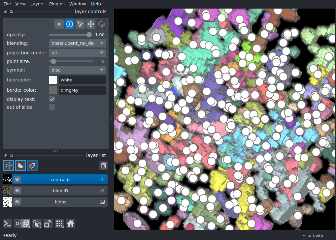336x240 pixels.
Task: Switch to pan/zoom mode
Action: [91, 24]
